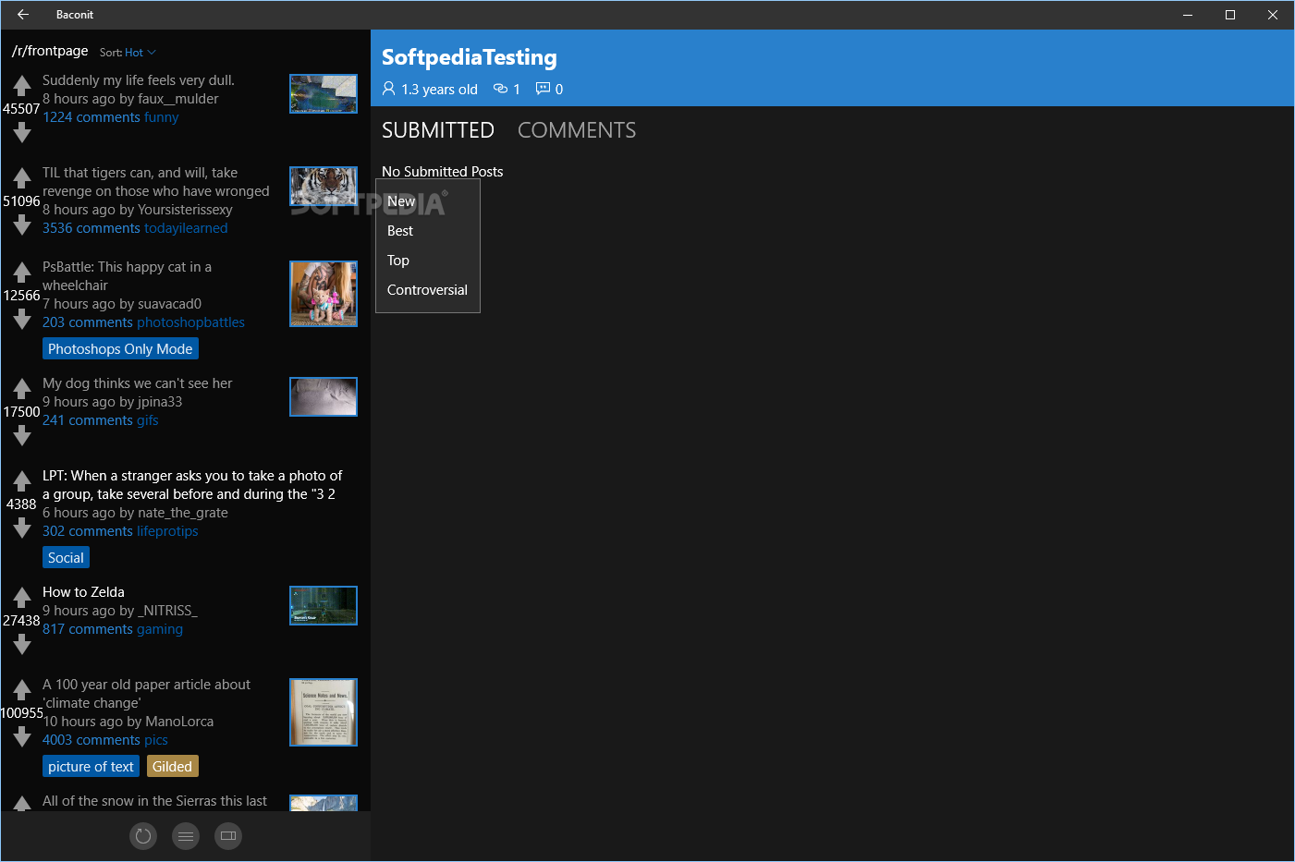The height and width of the screenshot is (862, 1295).
Task: Switch to the COMMENTS tab
Action: click(x=577, y=130)
